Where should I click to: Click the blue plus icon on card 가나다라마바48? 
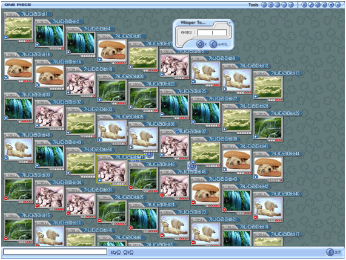pos(6,158)
